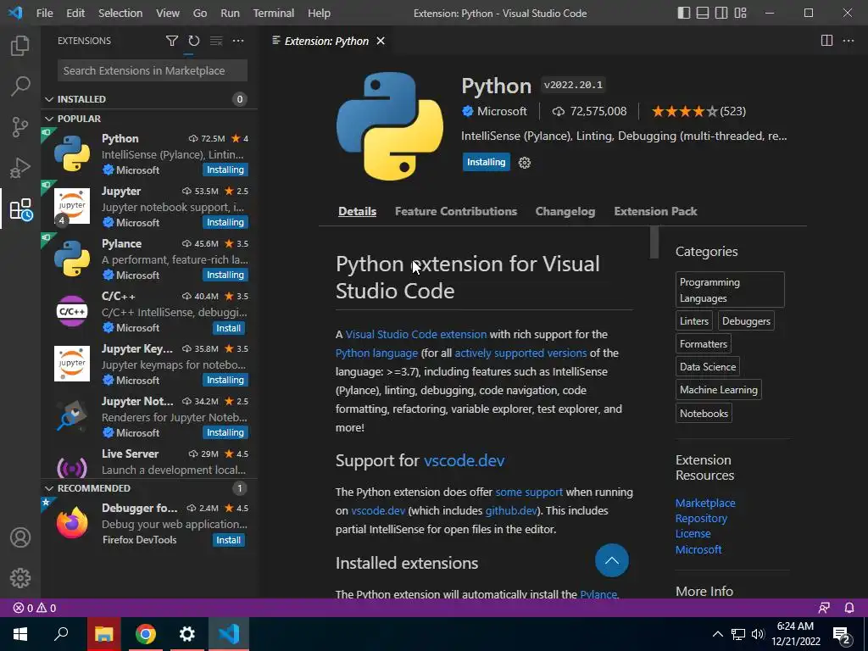
Task: Install the C/C++ extension
Action: point(228,328)
